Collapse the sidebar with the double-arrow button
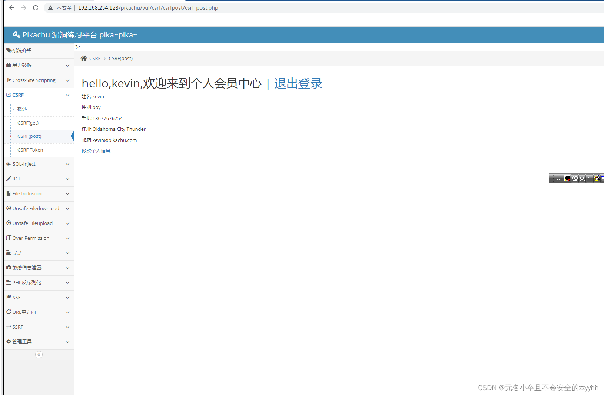604x395 pixels. [39, 355]
